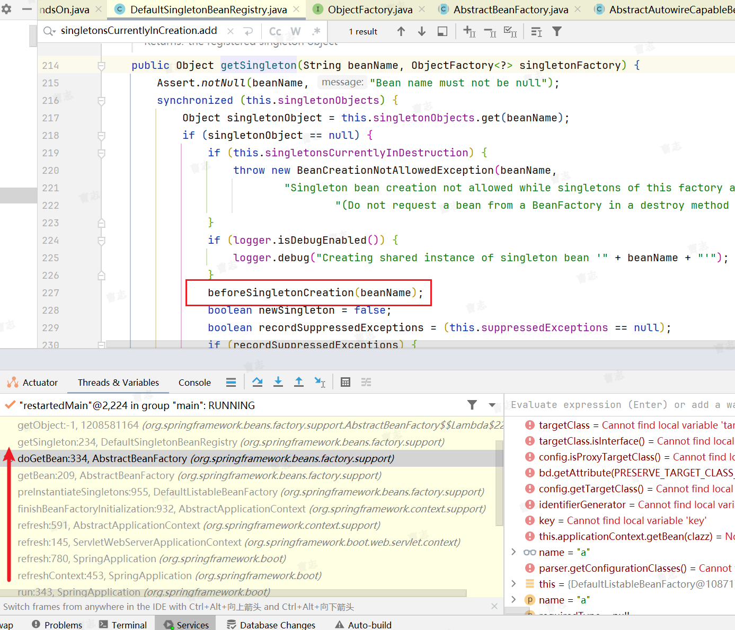The width and height of the screenshot is (735, 630).
Task: Open search history magnifier icon
Action: coord(49,31)
